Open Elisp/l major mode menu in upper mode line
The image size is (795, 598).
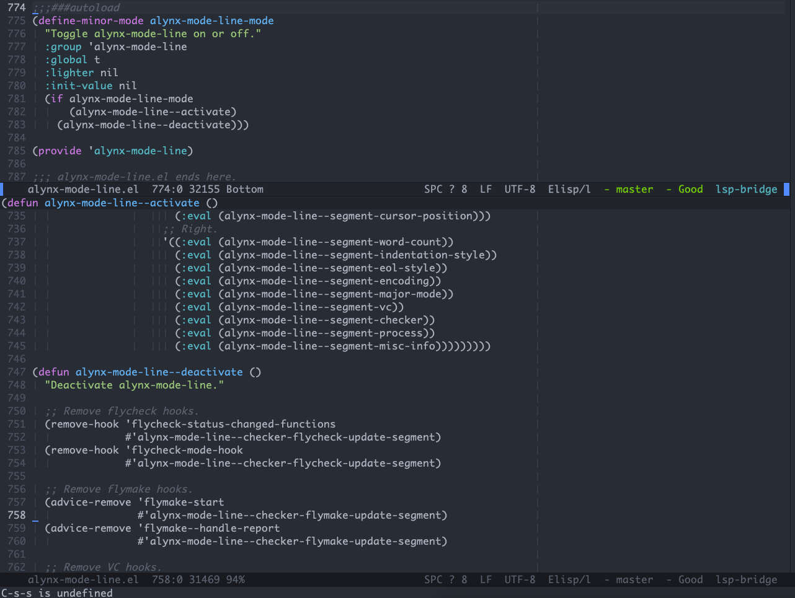coord(569,189)
